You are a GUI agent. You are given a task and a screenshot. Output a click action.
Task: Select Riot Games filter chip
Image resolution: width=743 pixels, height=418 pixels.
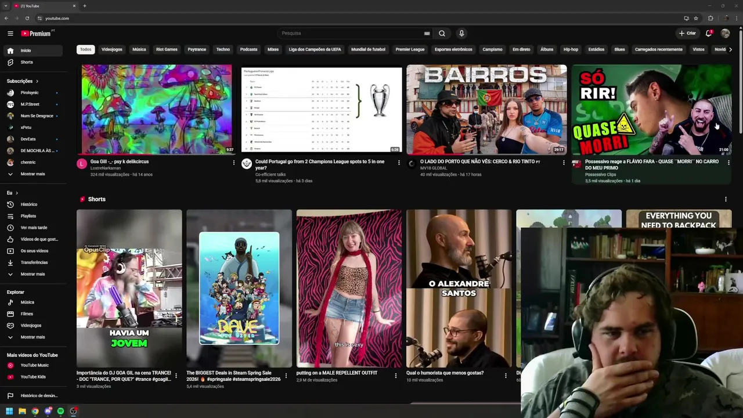point(167,49)
